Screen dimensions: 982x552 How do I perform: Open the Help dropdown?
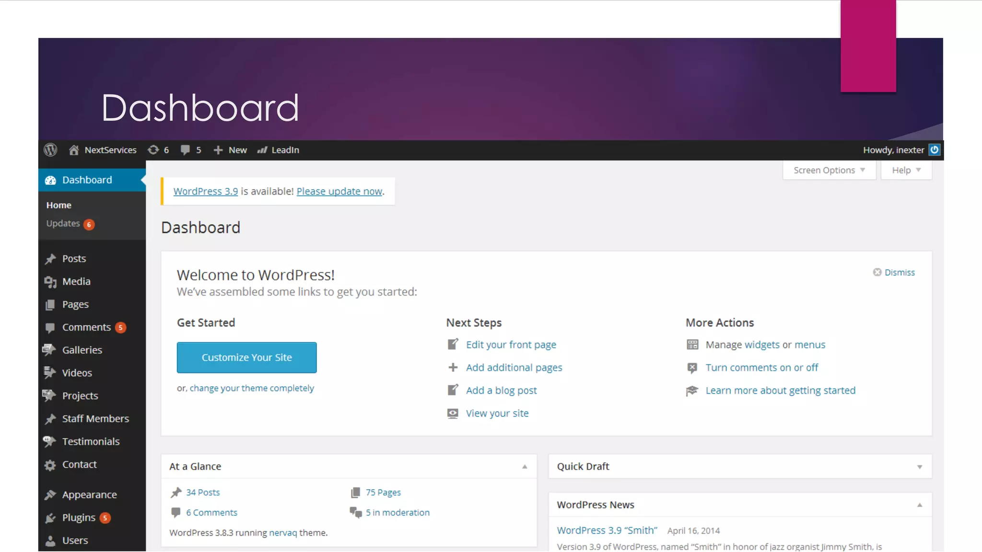click(906, 170)
